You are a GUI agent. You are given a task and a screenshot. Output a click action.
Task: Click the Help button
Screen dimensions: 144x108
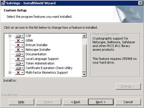[x=21, y=102]
